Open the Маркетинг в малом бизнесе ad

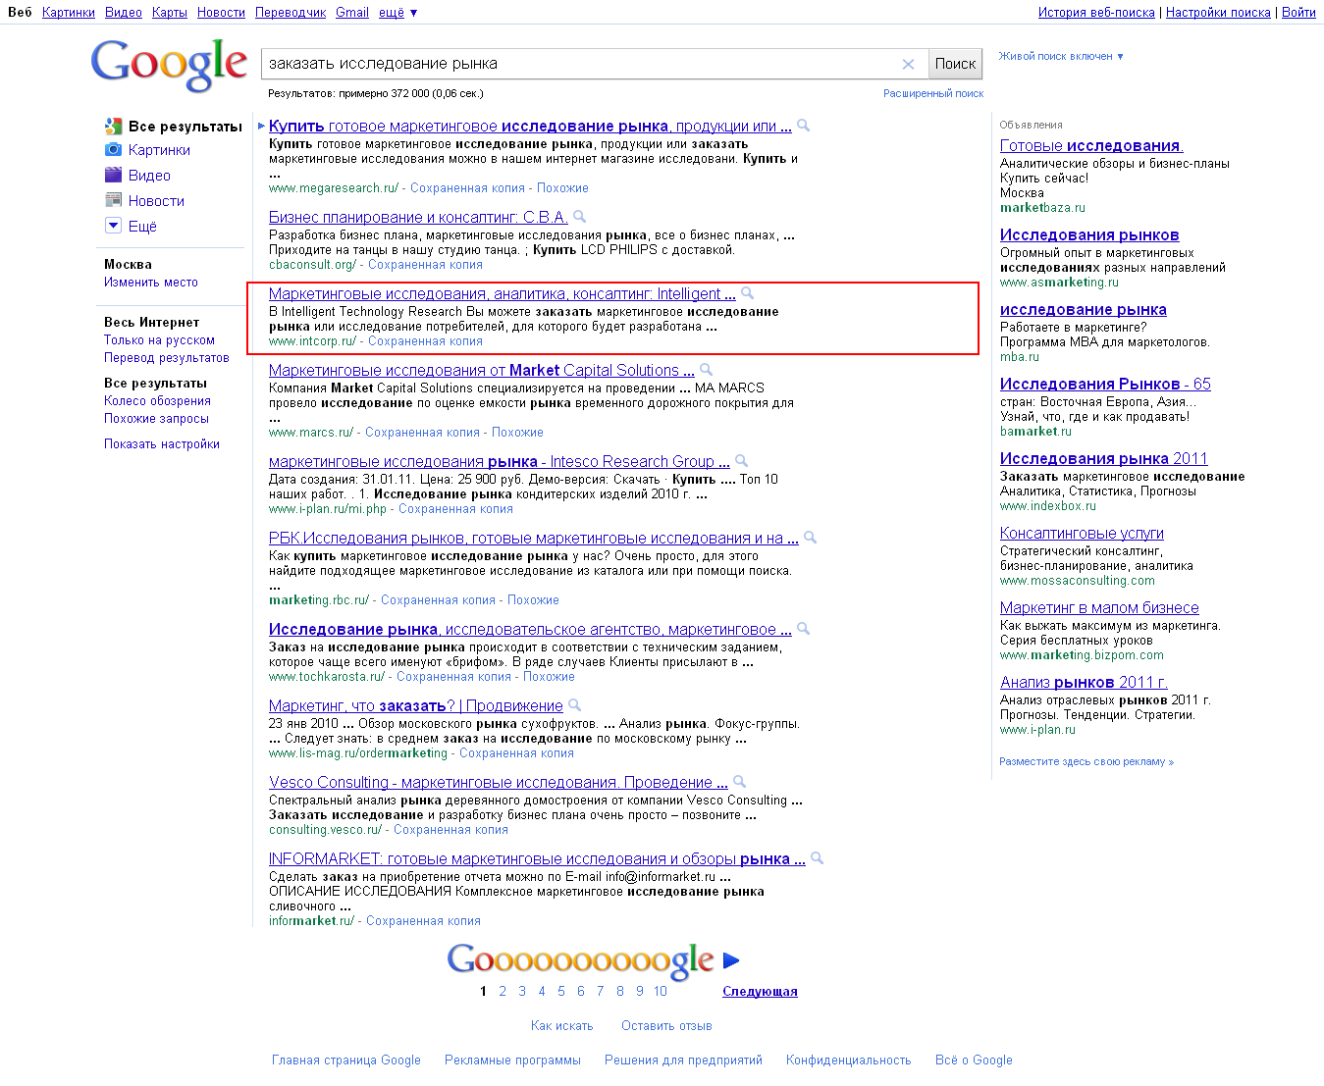tap(1099, 608)
